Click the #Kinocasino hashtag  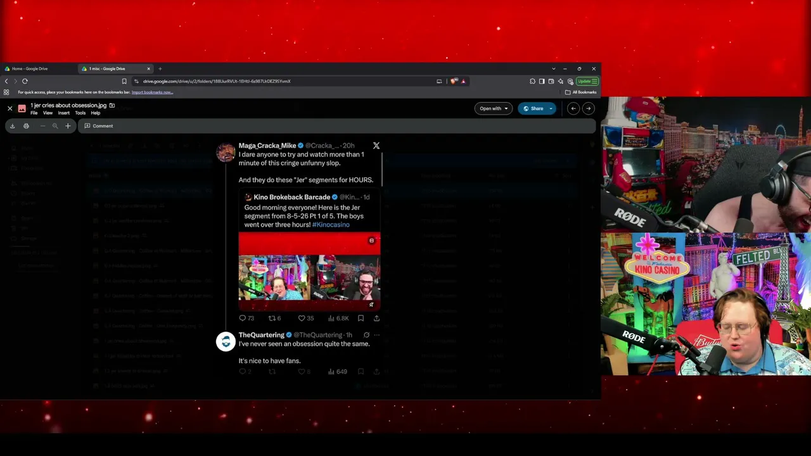[x=331, y=225]
